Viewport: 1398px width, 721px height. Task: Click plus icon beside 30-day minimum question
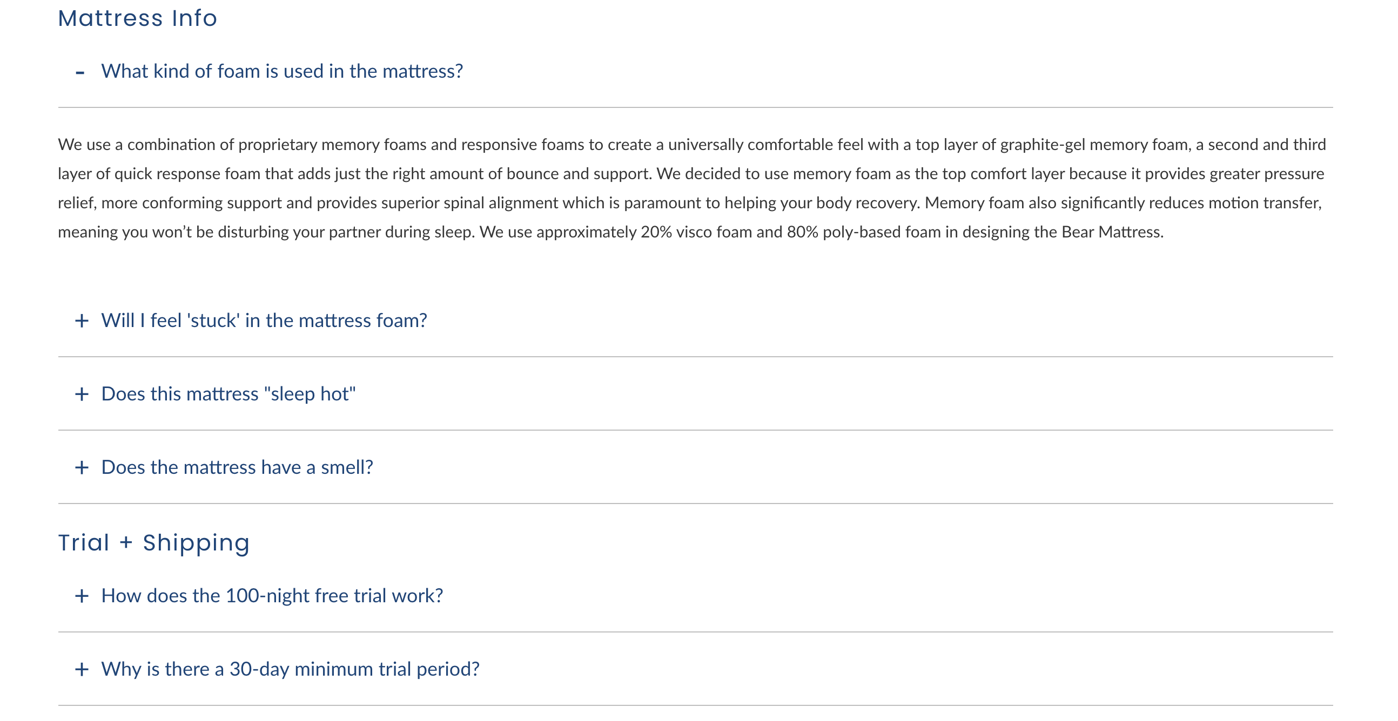[x=82, y=669]
